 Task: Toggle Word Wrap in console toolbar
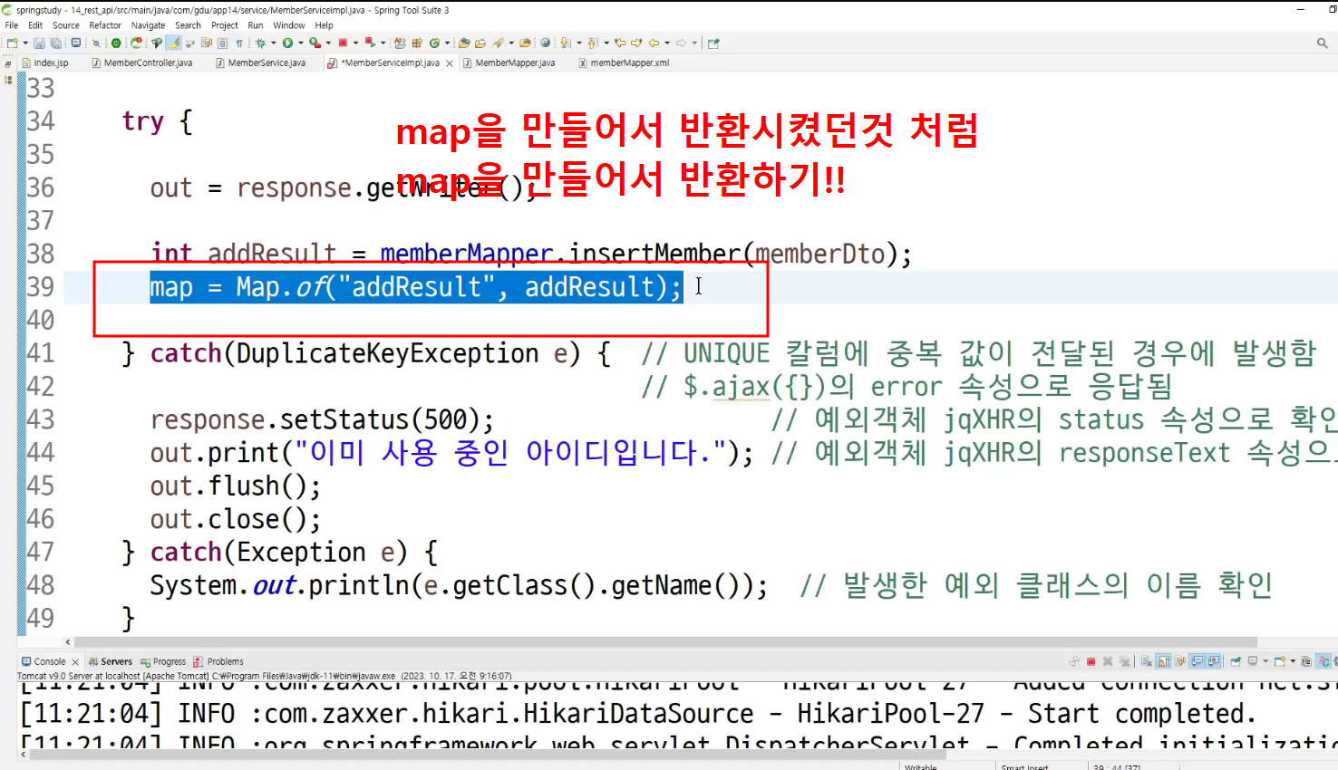pos(1179,661)
